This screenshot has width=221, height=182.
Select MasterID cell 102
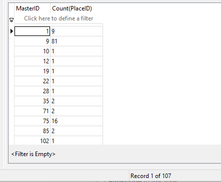click(x=32, y=141)
